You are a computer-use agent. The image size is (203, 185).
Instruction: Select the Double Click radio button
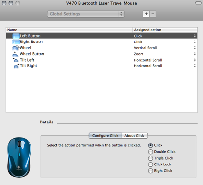click(151, 152)
